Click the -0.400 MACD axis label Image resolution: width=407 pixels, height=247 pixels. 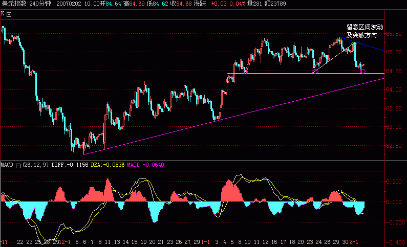point(395,242)
